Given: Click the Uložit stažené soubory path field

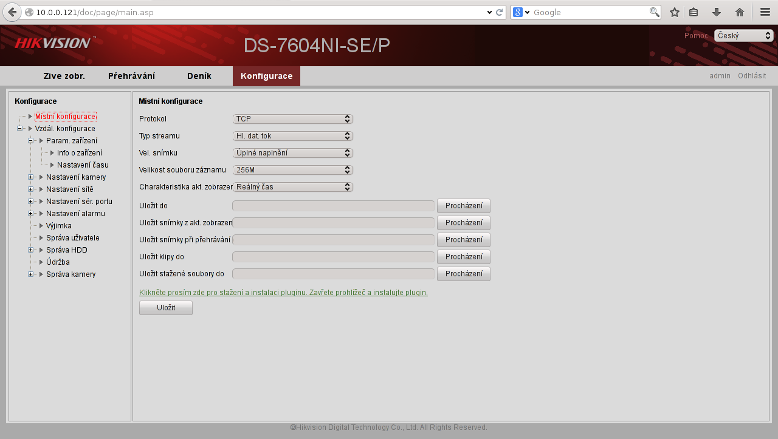Looking at the screenshot, I should pos(334,274).
